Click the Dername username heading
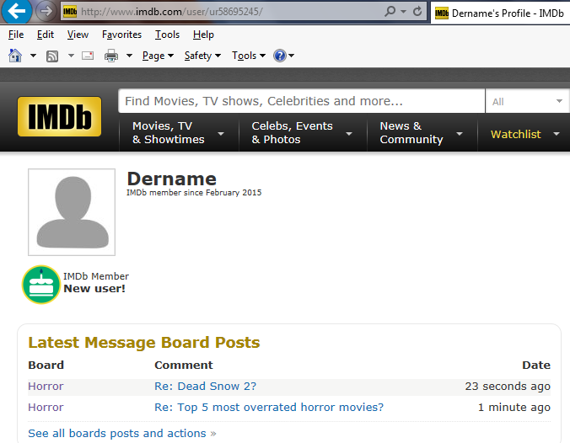The image size is (570, 443). tap(171, 179)
